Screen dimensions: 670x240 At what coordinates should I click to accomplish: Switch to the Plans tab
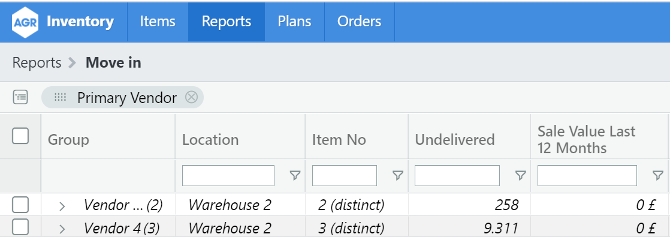(294, 22)
